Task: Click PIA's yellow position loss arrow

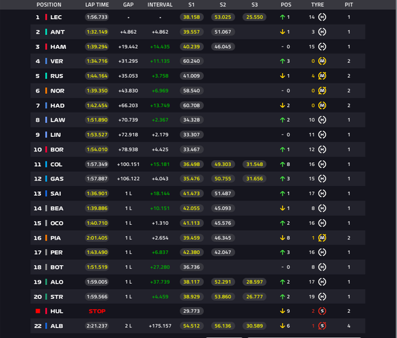Action: [283, 237]
